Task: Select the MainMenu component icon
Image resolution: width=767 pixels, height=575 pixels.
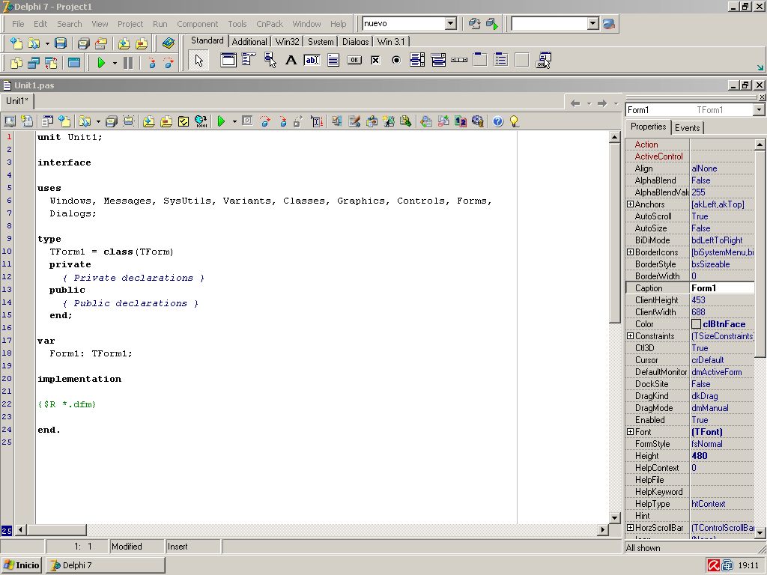Action: tap(247, 60)
